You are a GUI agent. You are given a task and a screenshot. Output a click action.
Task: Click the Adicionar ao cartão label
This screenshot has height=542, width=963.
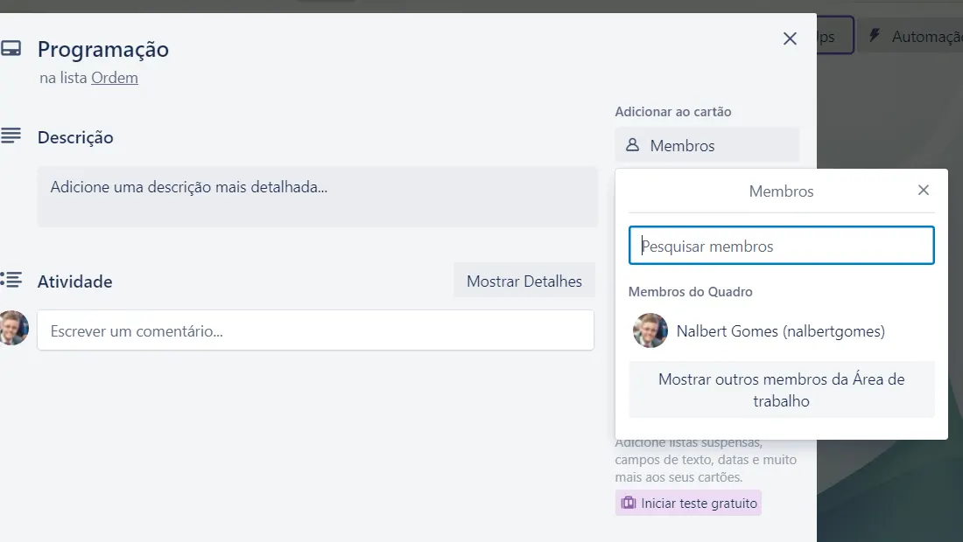tap(673, 112)
